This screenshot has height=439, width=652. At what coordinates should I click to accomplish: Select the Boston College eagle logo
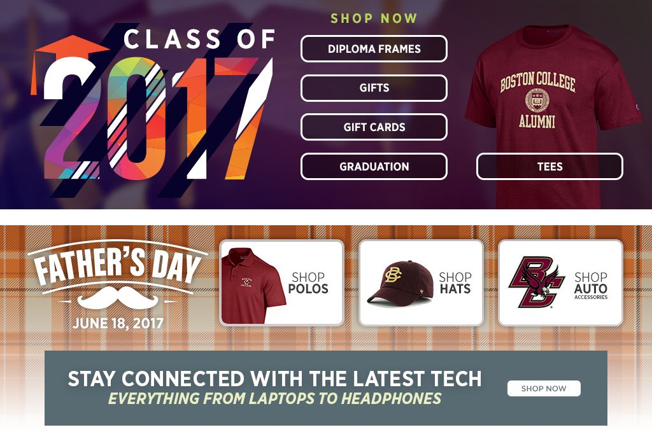(x=537, y=281)
